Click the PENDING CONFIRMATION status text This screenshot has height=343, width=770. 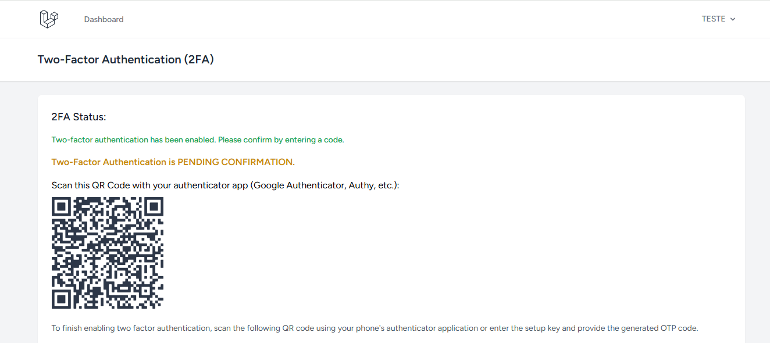click(x=173, y=162)
